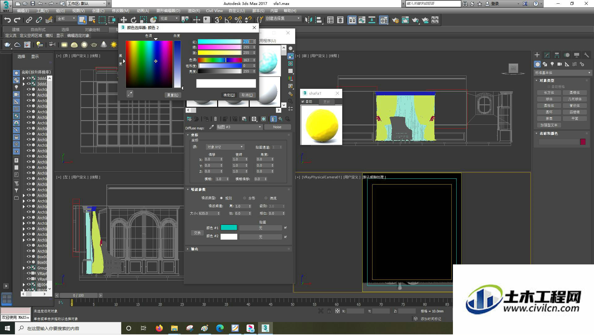Open Select by Name list icon
Image resolution: width=594 pixels, height=335 pixels.
pyautogui.click(x=92, y=20)
